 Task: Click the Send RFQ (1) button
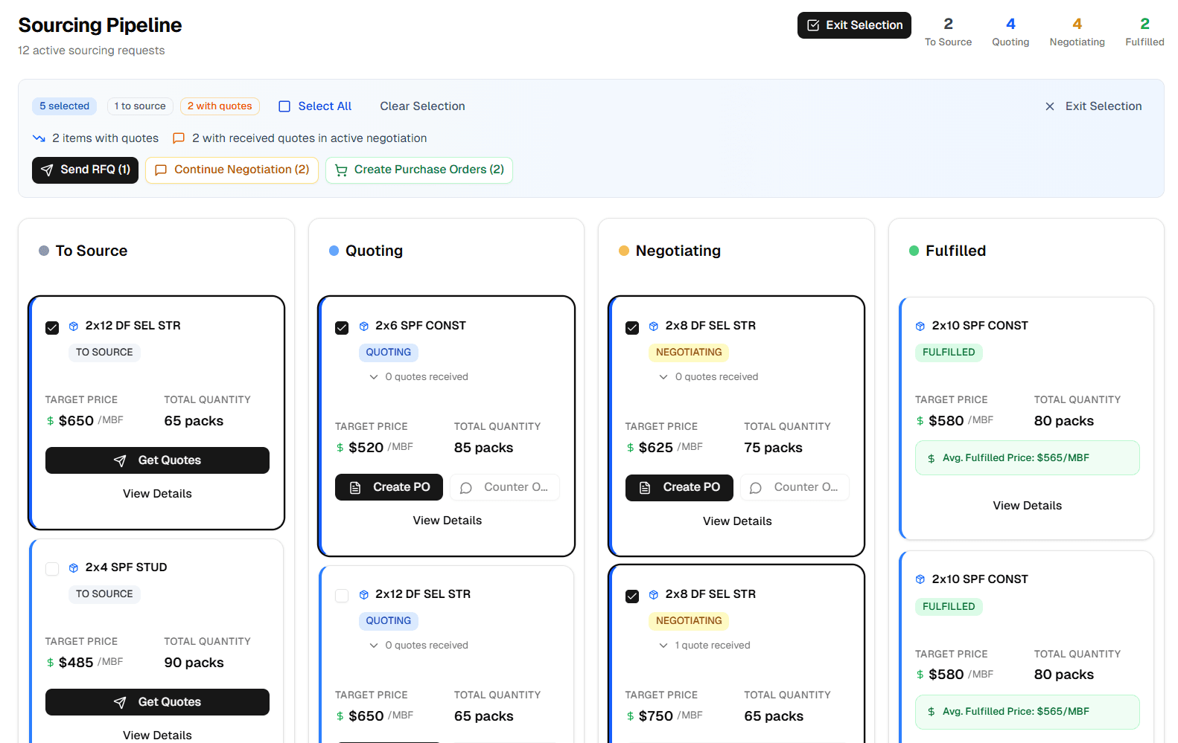[85, 170]
